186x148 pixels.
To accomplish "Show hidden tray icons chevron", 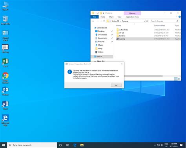I will 155,145.
